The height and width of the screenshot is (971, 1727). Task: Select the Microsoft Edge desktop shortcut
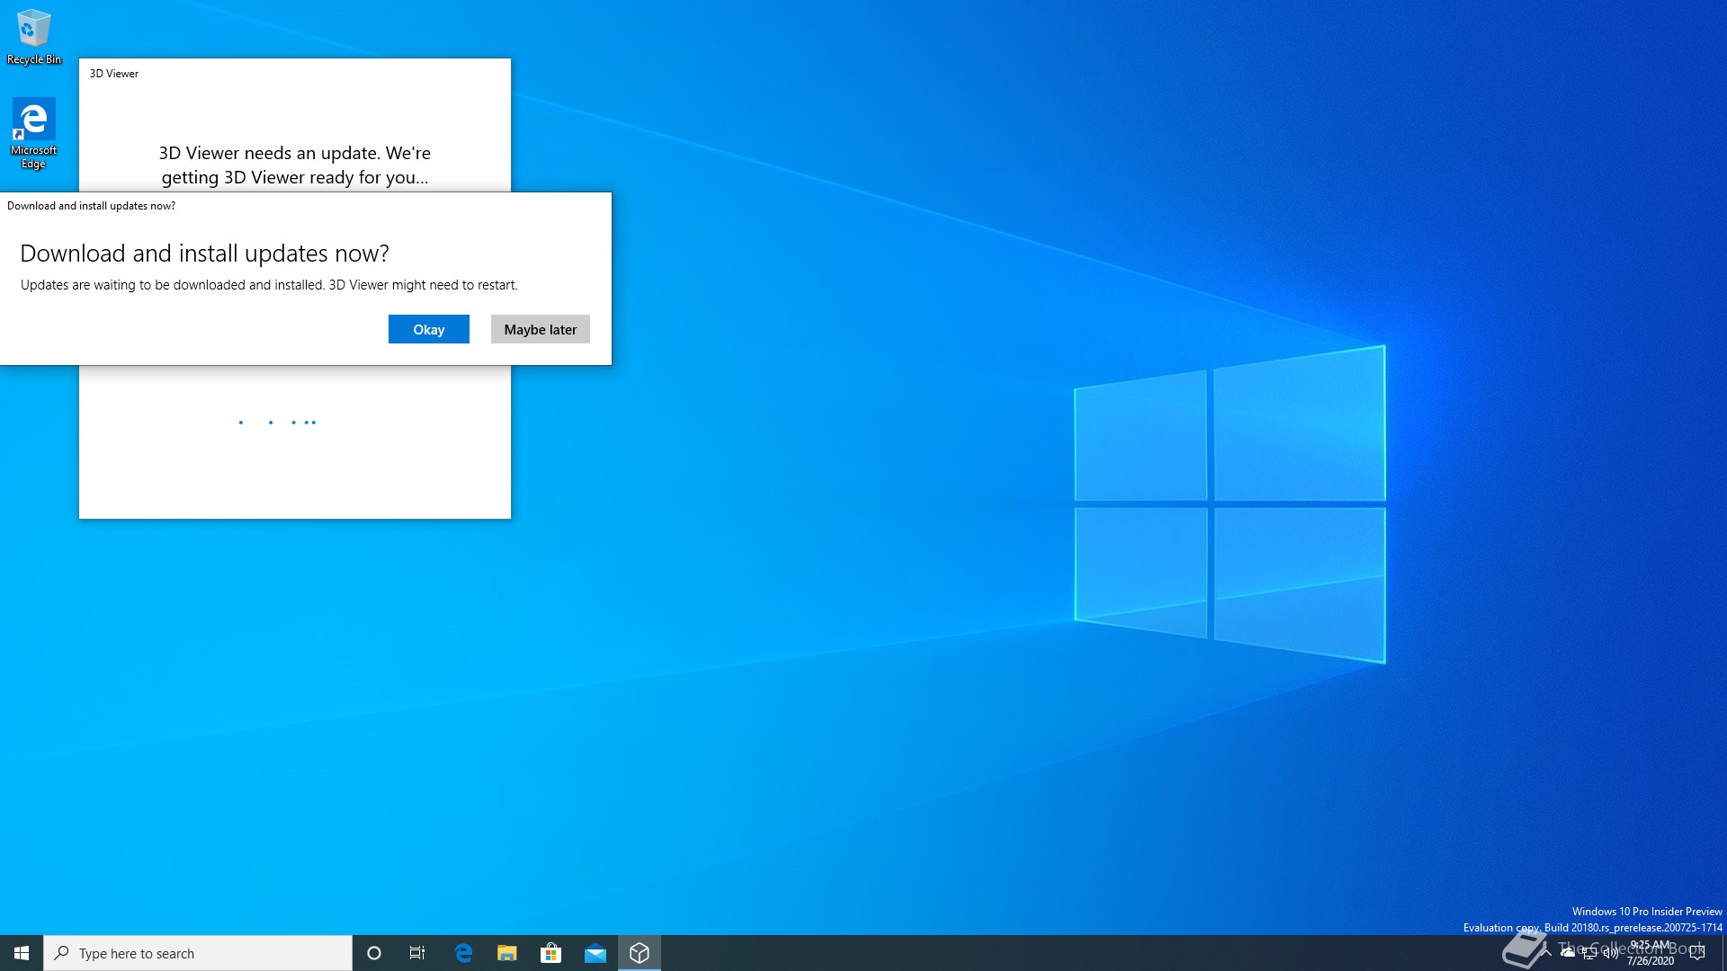pyautogui.click(x=34, y=133)
